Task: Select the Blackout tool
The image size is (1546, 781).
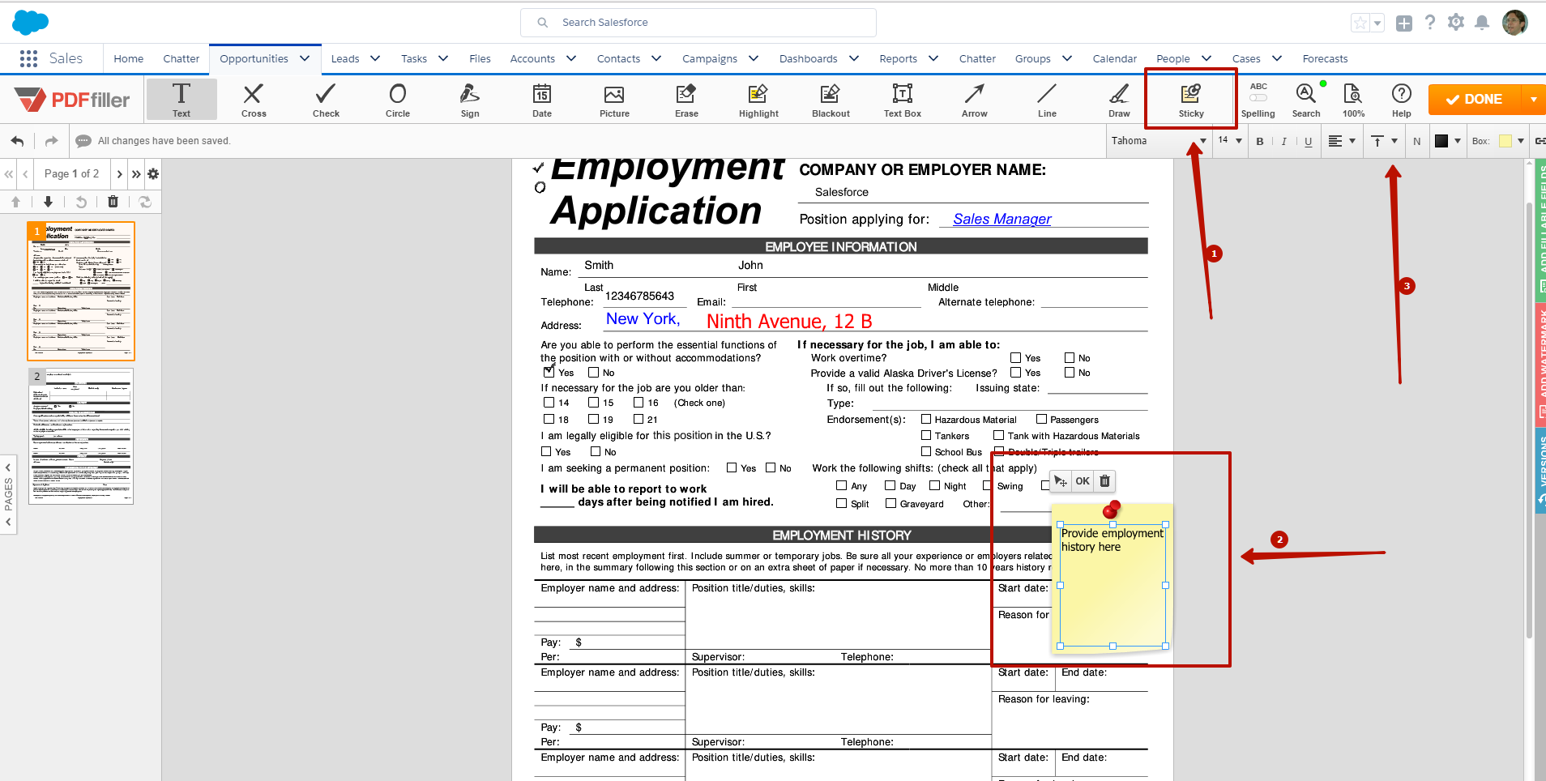Action: point(831,100)
